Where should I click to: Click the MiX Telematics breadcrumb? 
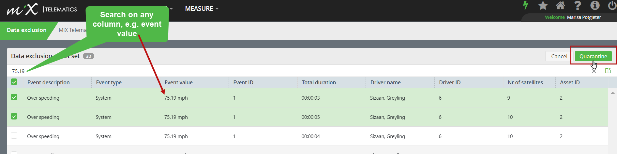tap(72, 30)
